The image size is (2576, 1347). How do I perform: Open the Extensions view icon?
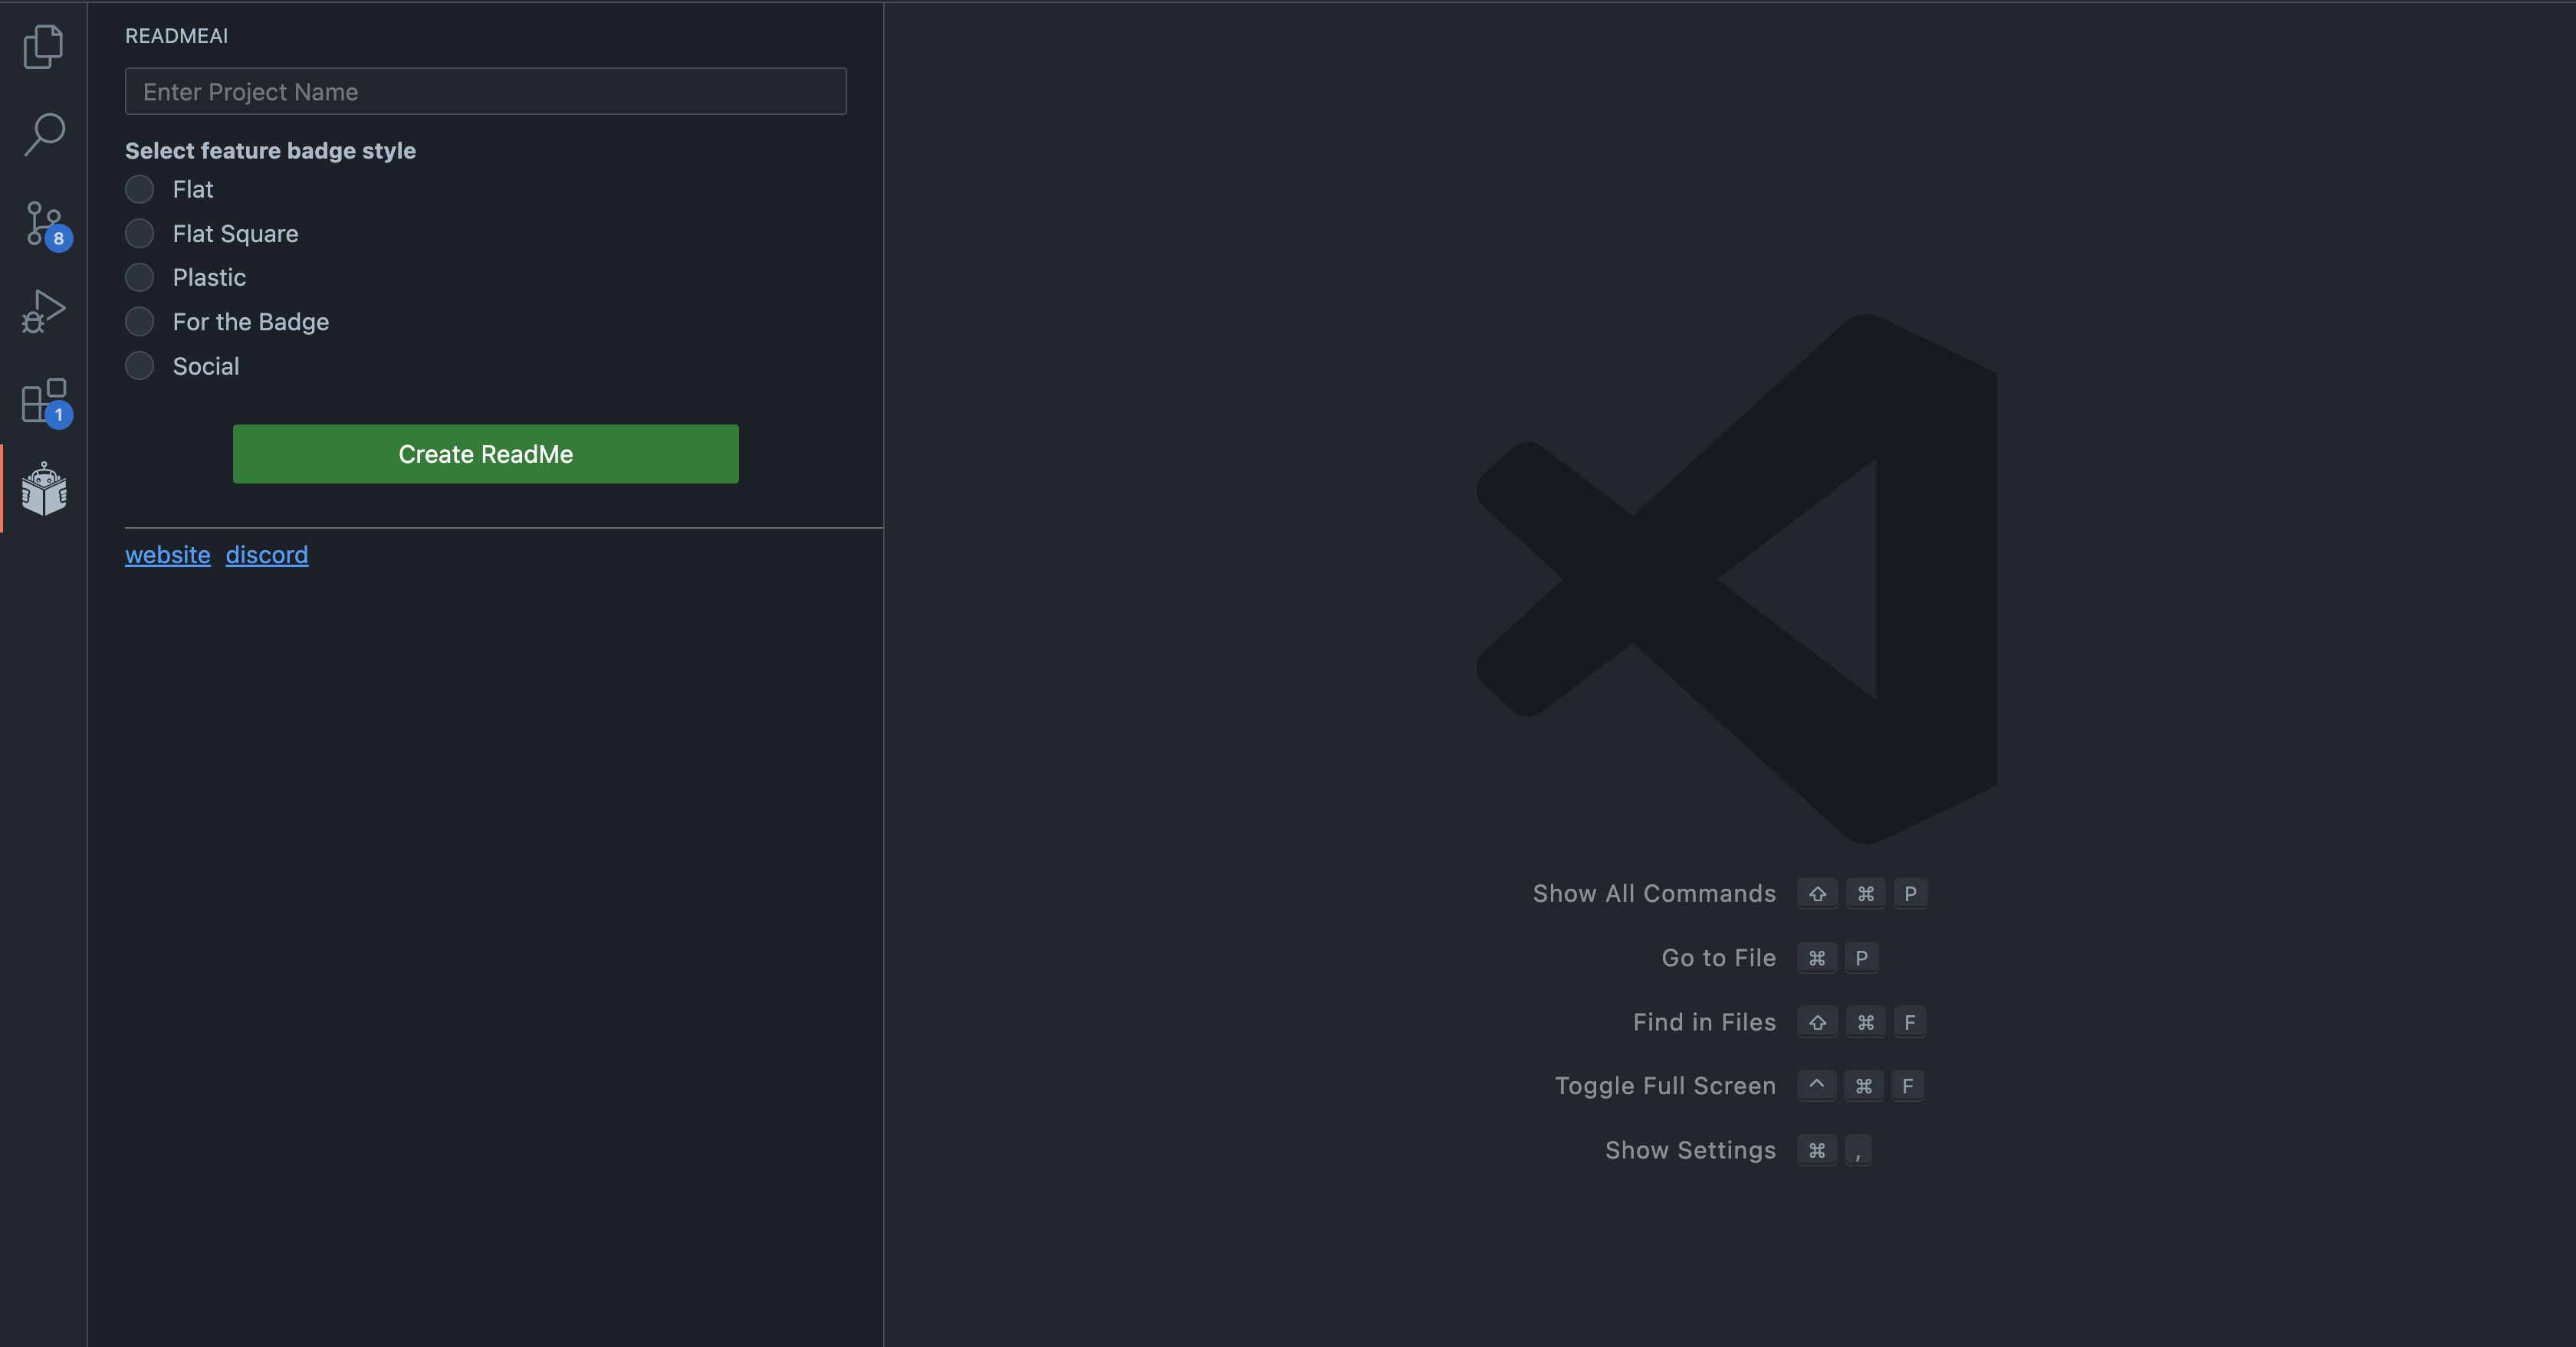point(43,400)
